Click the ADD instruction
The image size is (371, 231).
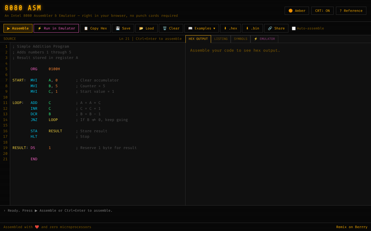tap(34, 103)
